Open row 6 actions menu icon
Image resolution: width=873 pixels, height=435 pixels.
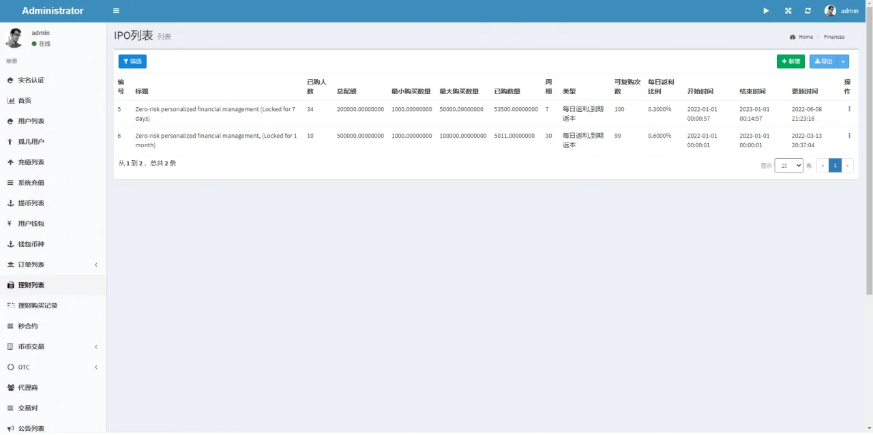pyautogui.click(x=849, y=136)
